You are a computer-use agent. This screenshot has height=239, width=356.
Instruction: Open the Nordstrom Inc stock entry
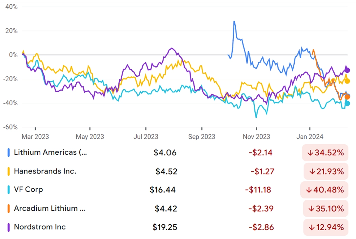(40, 227)
